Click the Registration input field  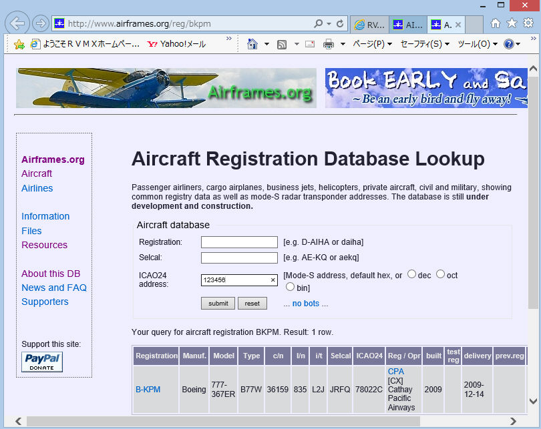coord(239,242)
